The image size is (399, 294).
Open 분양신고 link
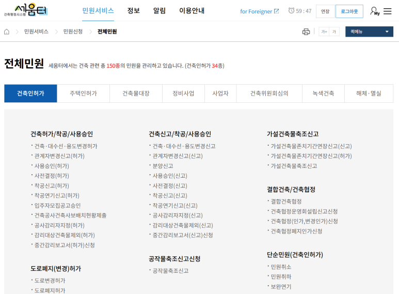(163, 166)
